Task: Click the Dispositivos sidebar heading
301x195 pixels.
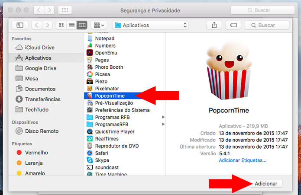Action: pos(25,122)
